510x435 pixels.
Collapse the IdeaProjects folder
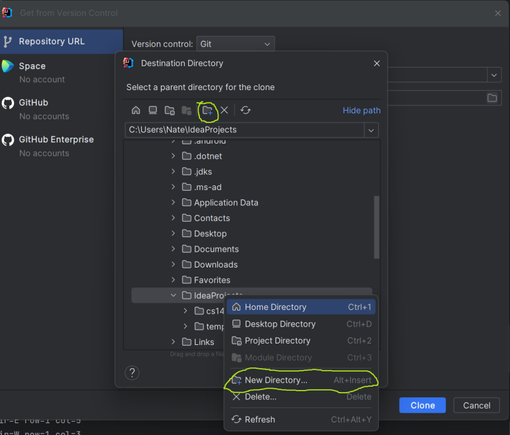pos(174,295)
